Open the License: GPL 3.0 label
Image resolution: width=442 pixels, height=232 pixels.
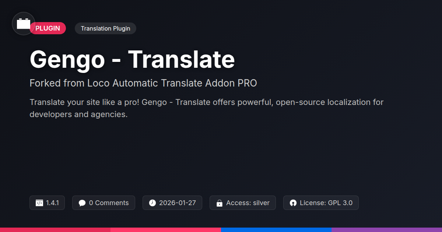click(326, 203)
